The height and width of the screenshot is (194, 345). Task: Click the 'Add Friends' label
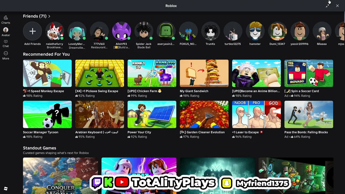click(32, 44)
